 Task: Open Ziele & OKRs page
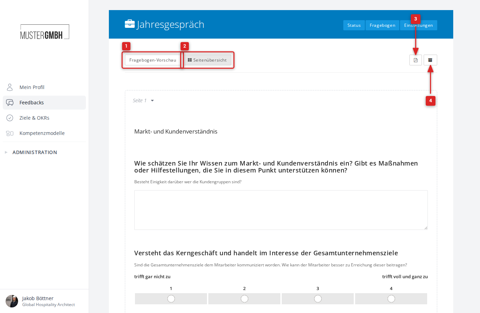point(44,118)
